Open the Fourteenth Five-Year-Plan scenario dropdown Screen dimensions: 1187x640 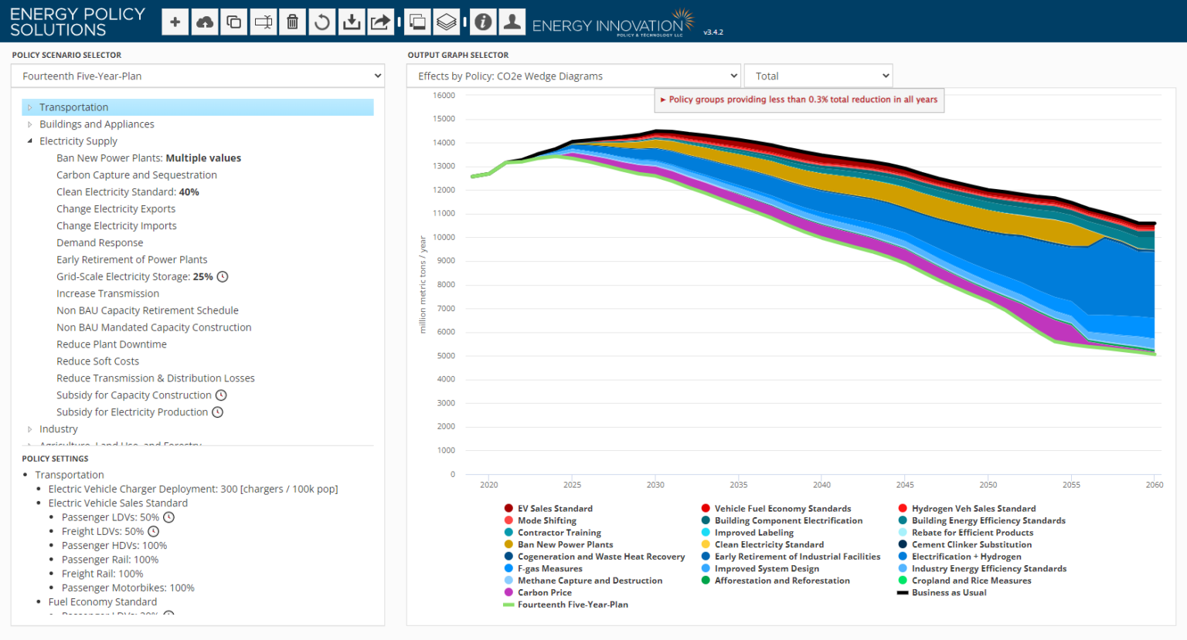click(197, 76)
